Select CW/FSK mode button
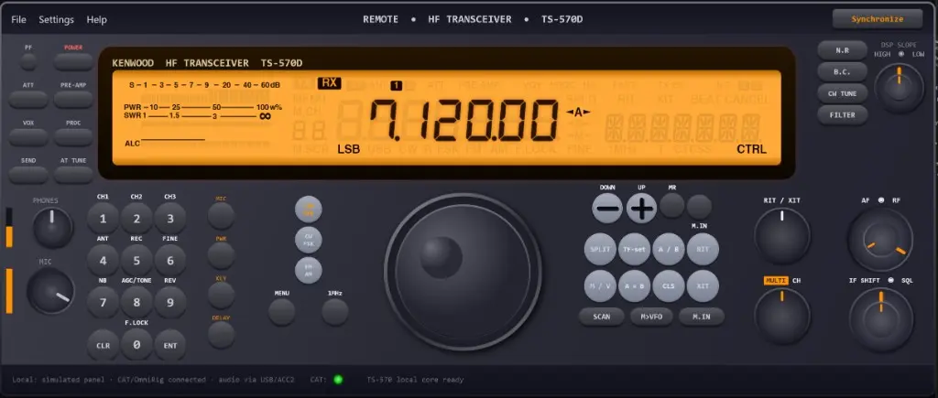 309,240
